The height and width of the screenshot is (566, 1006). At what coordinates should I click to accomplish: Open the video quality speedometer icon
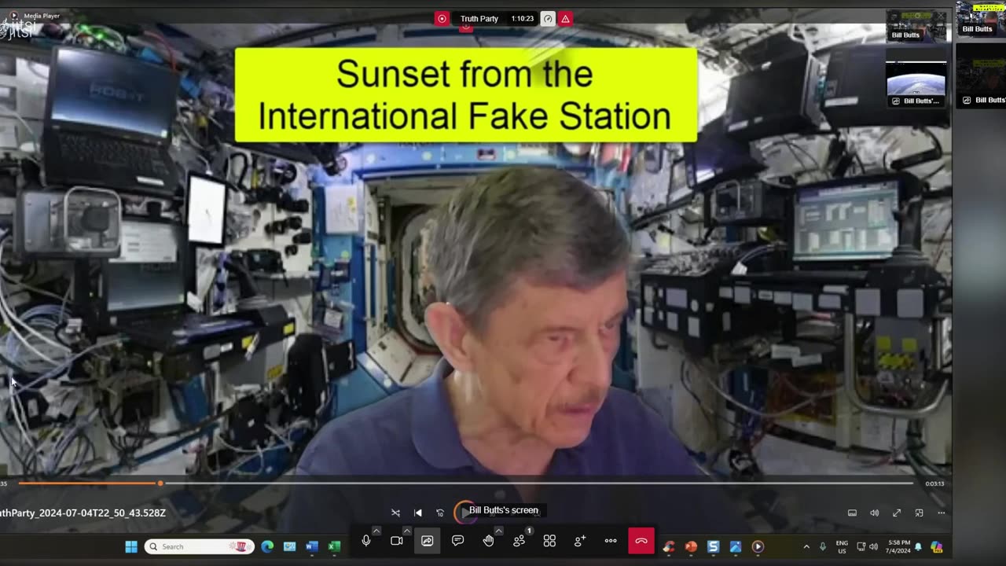548,19
